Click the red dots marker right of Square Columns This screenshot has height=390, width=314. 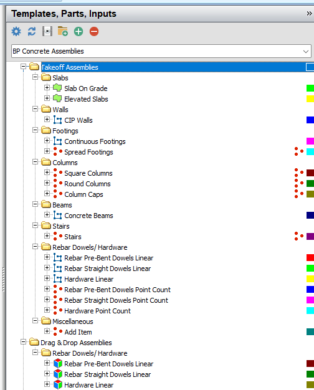click(x=299, y=173)
